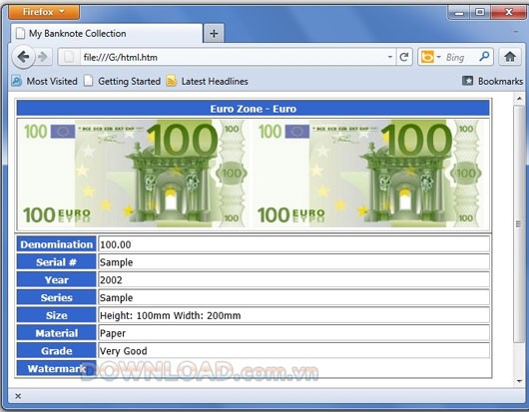Click the Paper material value

[x=113, y=333]
